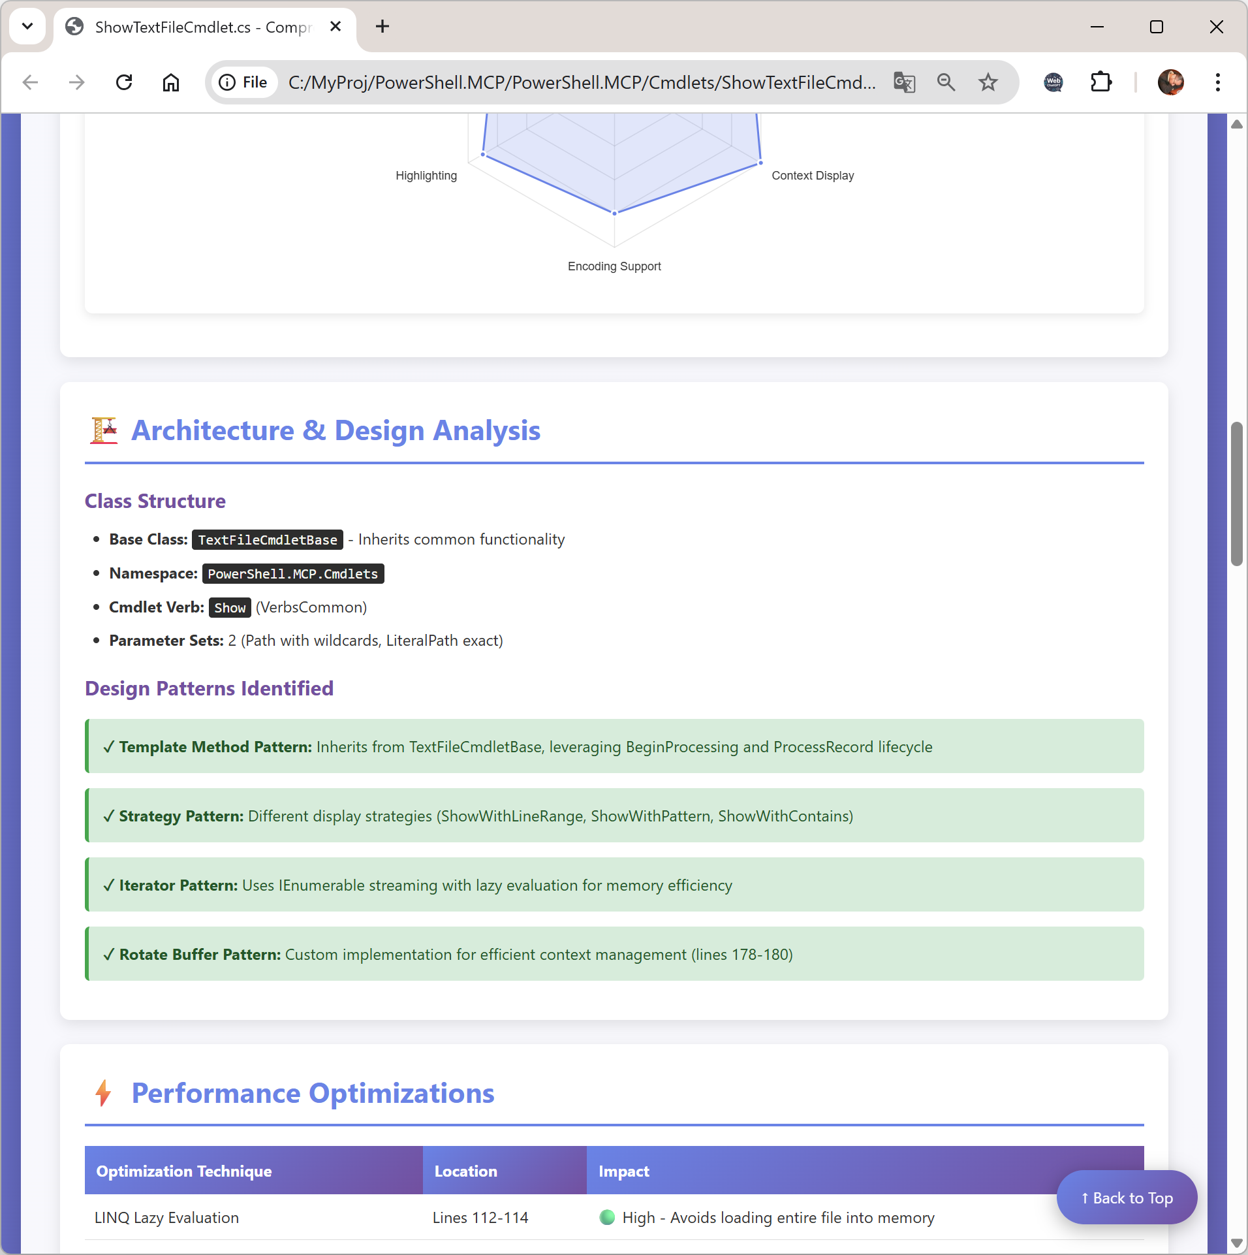Navigate forward with the forward arrow

pos(76,82)
